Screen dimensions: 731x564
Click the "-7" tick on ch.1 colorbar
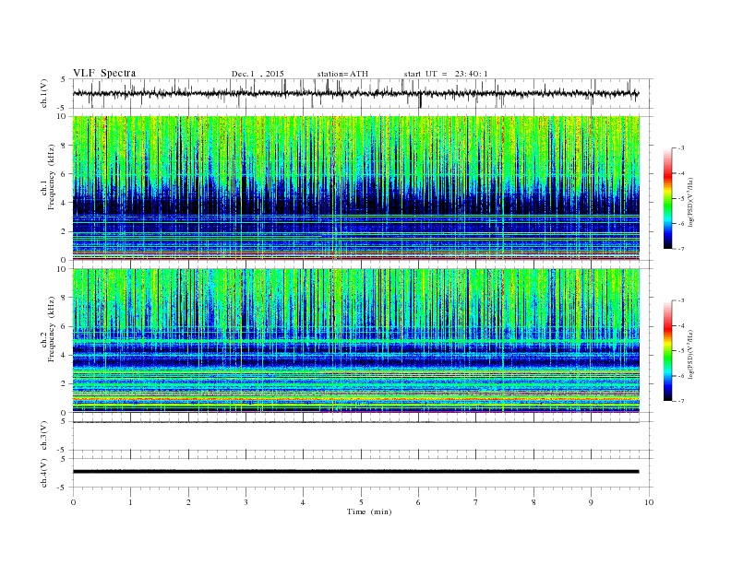coord(680,249)
